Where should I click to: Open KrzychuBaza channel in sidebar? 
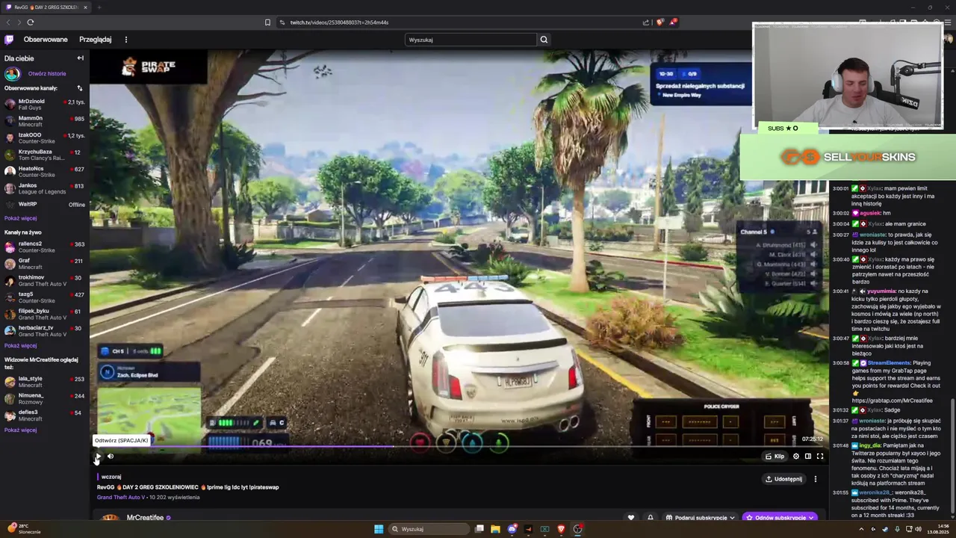click(45, 155)
